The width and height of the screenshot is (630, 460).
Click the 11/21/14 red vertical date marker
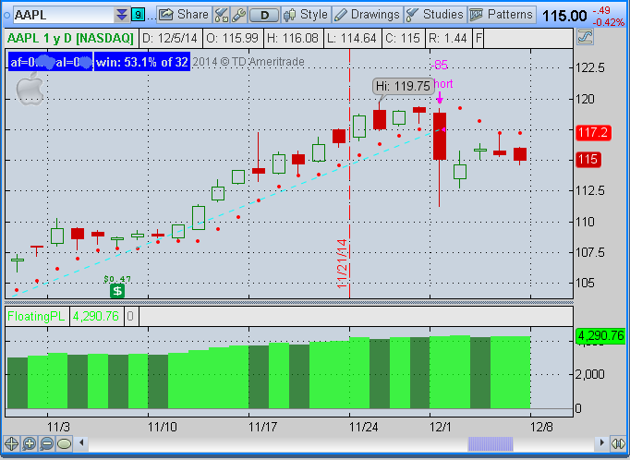coord(343,263)
